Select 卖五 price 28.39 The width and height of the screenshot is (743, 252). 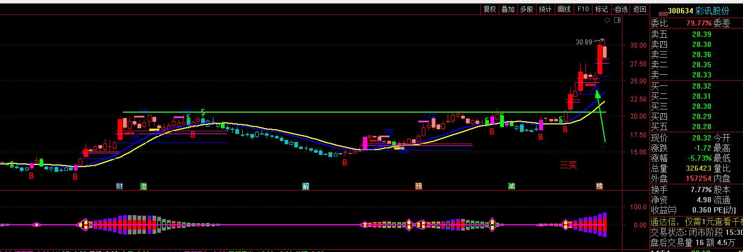(x=701, y=34)
